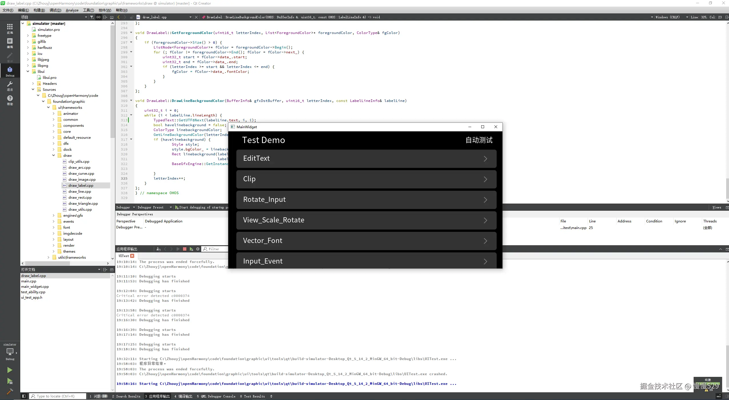Viewport: 729px width, 400px height.
Task: Collapse the draw folder in tree
Action: click(53, 155)
